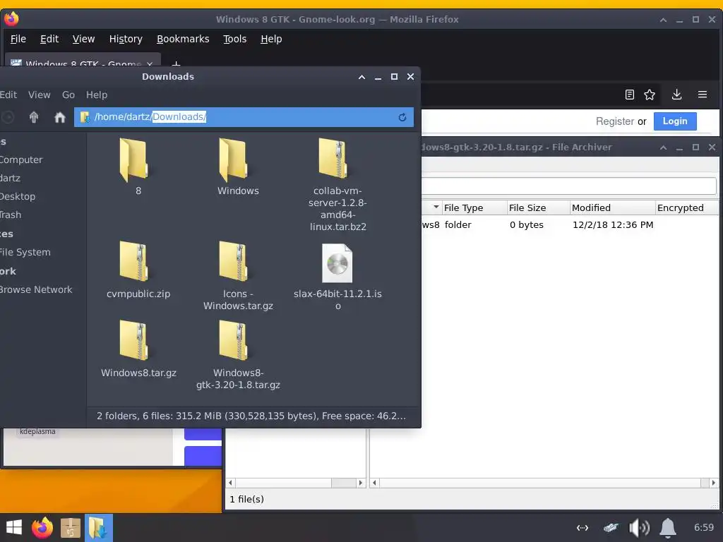The height and width of the screenshot is (542, 723).
Task: Close the Windows 8 GTK tab
Action: pos(150,64)
